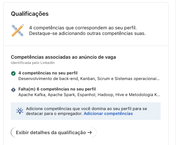Expand truncated missing skills list starting Apache Kafka

[89, 95]
